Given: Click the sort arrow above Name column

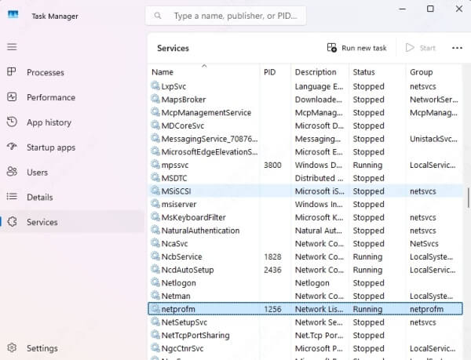Looking at the screenshot, I should coord(204,66).
